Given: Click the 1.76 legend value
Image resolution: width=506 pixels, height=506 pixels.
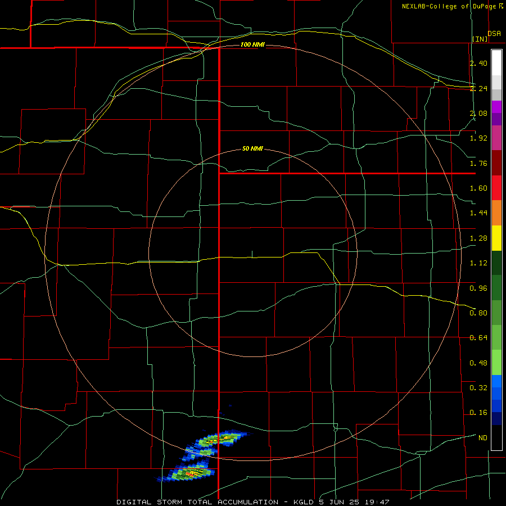Looking at the screenshot, I should 478,163.
